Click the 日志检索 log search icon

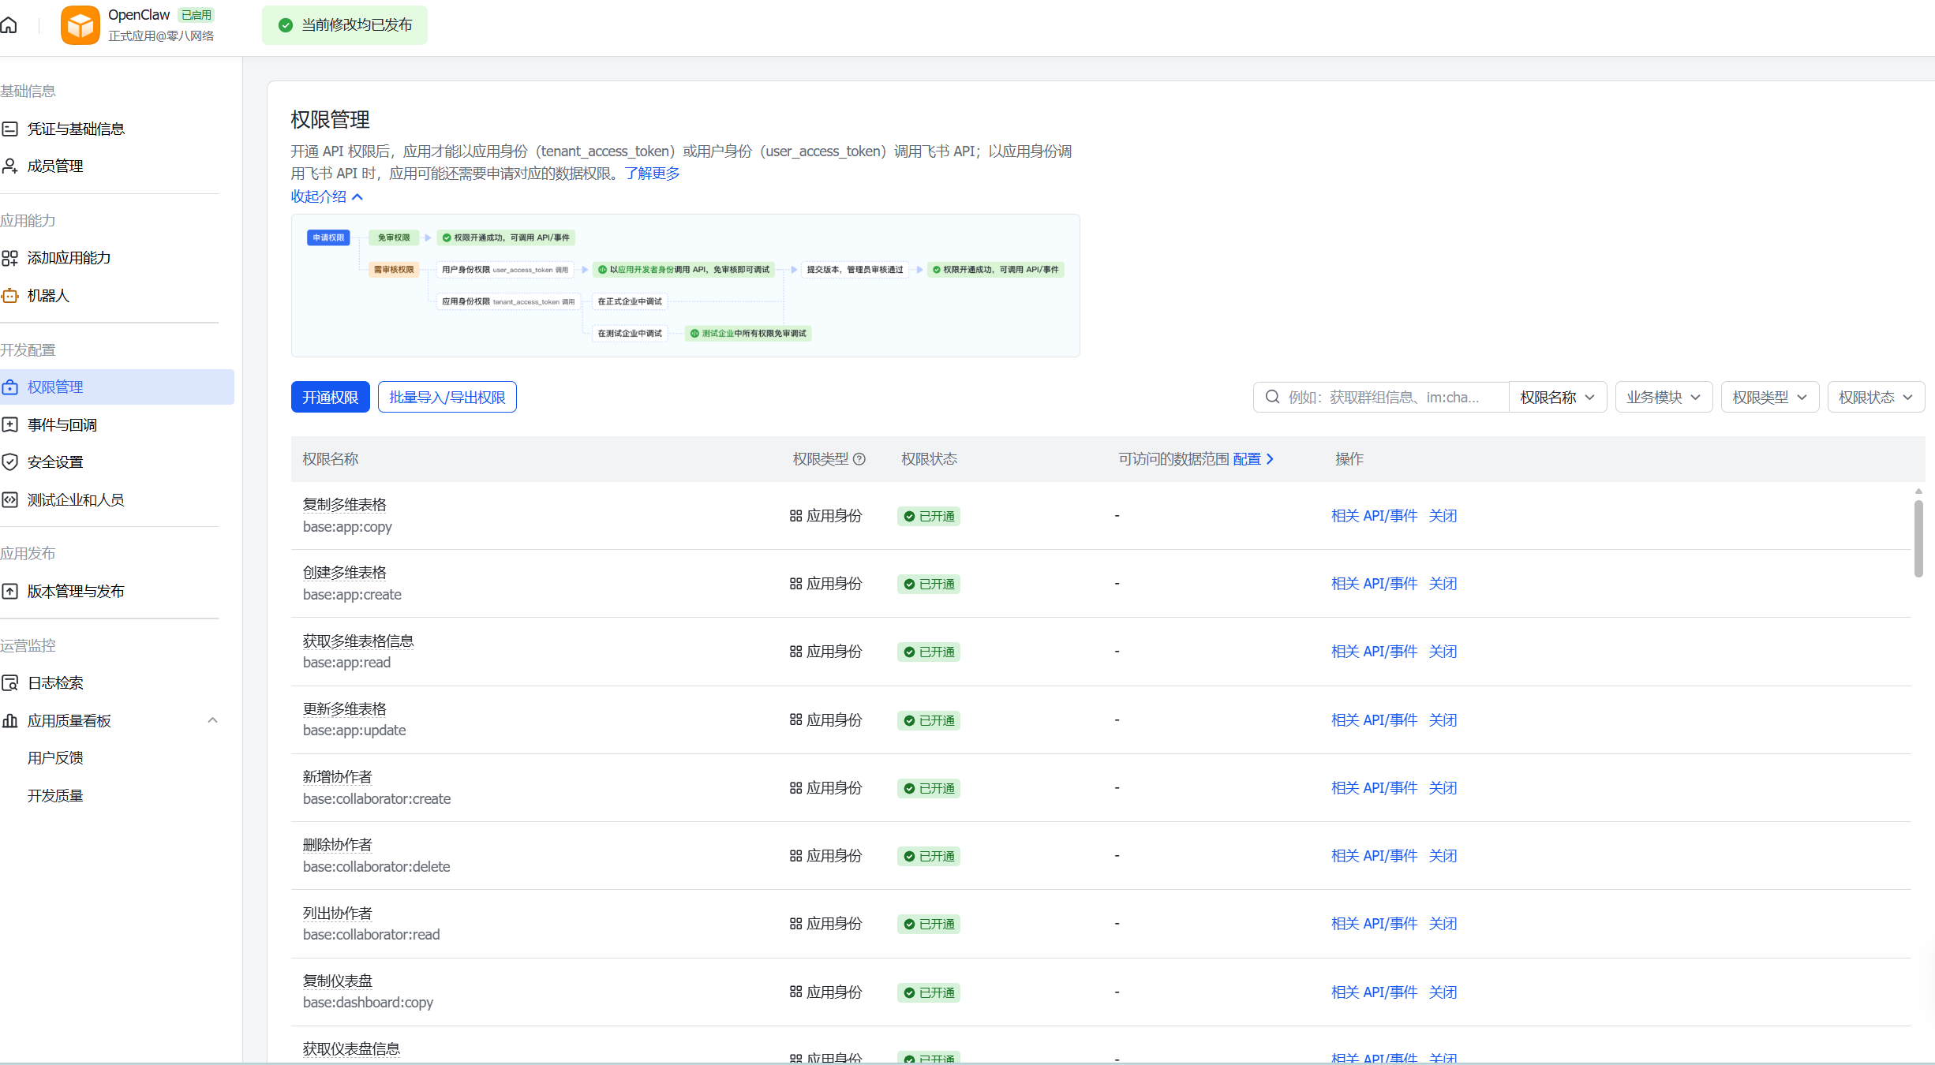(x=9, y=683)
